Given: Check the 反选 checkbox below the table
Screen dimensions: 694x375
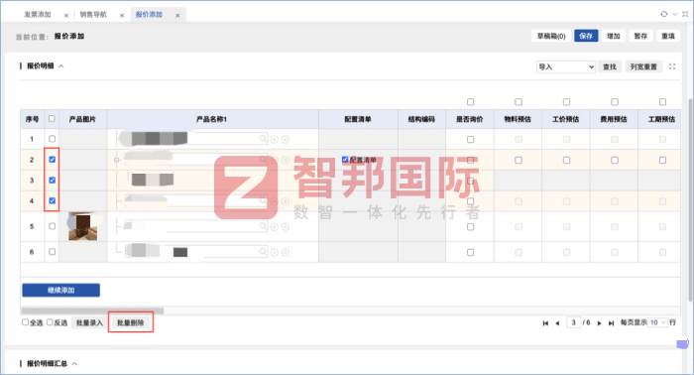Looking at the screenshot, I should pos(50,322).
